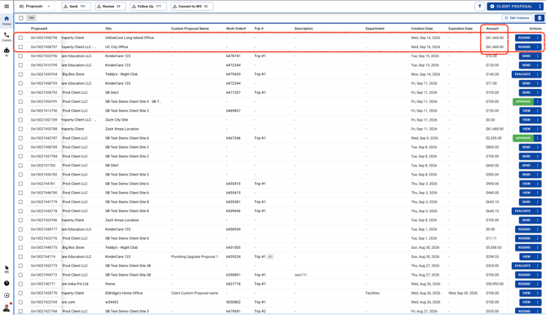This screenshot has width=546, height=315.
Task: Open action dropdown for work order 6472244 $120.00 row
Action: point(538,65)
